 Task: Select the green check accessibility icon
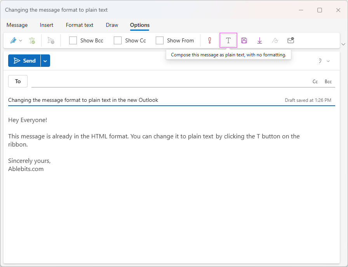coord(32,40)
